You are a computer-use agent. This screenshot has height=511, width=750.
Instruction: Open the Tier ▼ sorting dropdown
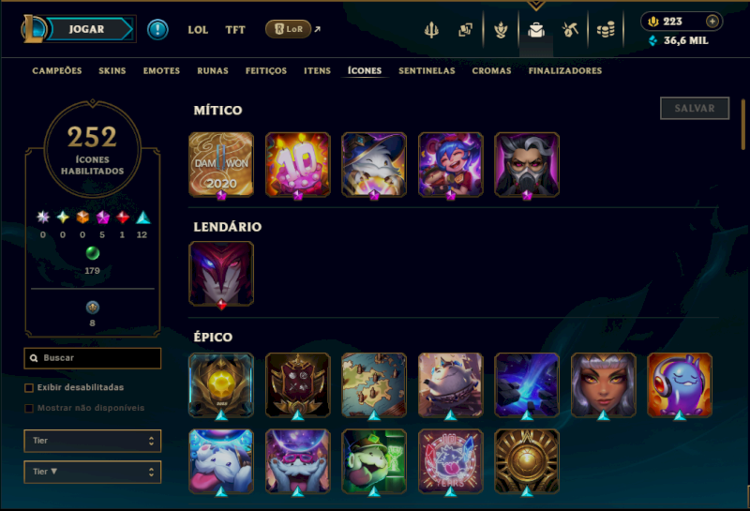pyautogui.click(x=92, y=472)
